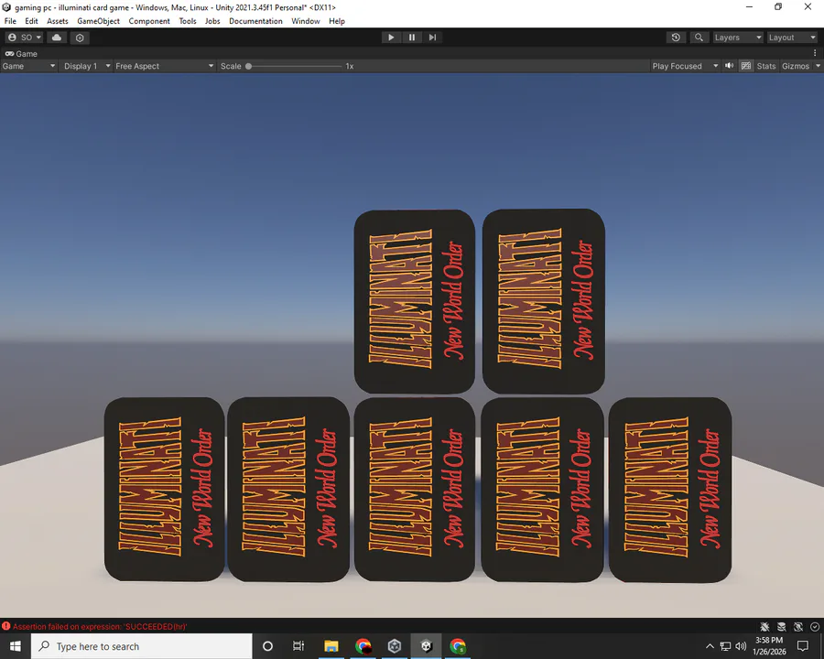
Task: Advance one frame with the Step button
Action: click(432, 38)
